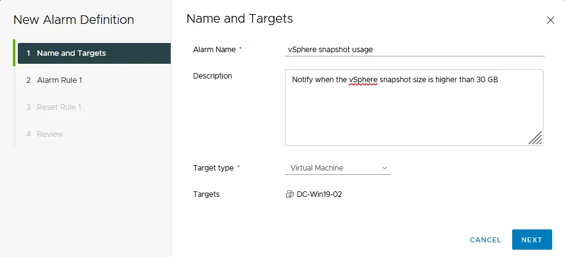The image size is (565, 257).
Task: Focus the Alarm Name input field
Action: [x=415, y=50]
